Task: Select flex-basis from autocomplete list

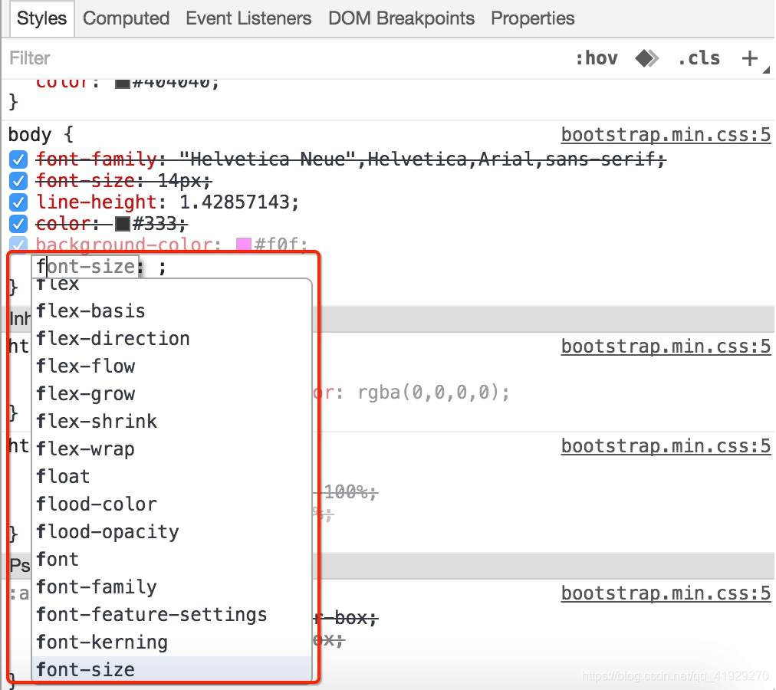Action: 172,311
